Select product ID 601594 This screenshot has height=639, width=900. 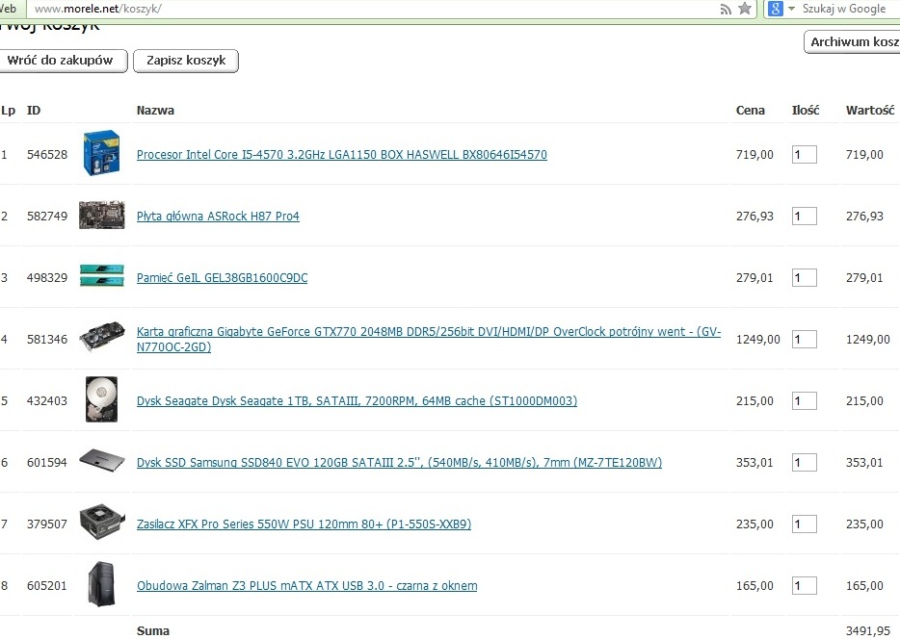(x=47, y=463)
